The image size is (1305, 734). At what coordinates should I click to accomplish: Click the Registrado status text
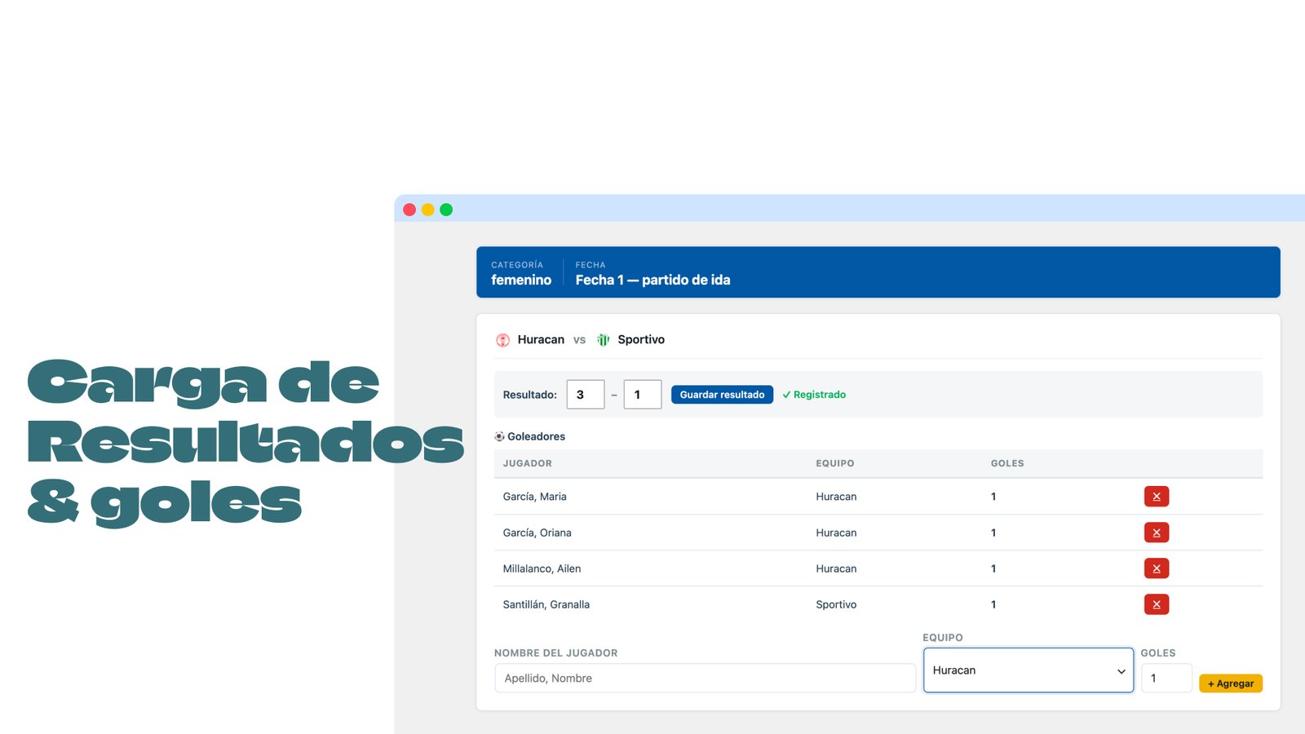tap(814, 395)
